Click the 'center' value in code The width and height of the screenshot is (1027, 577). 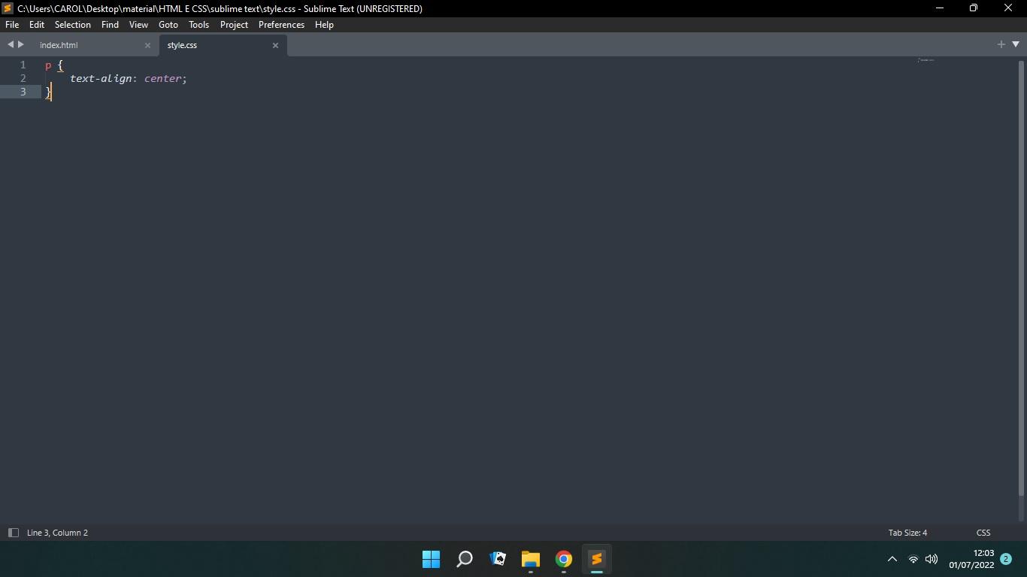tap(162, 78)
